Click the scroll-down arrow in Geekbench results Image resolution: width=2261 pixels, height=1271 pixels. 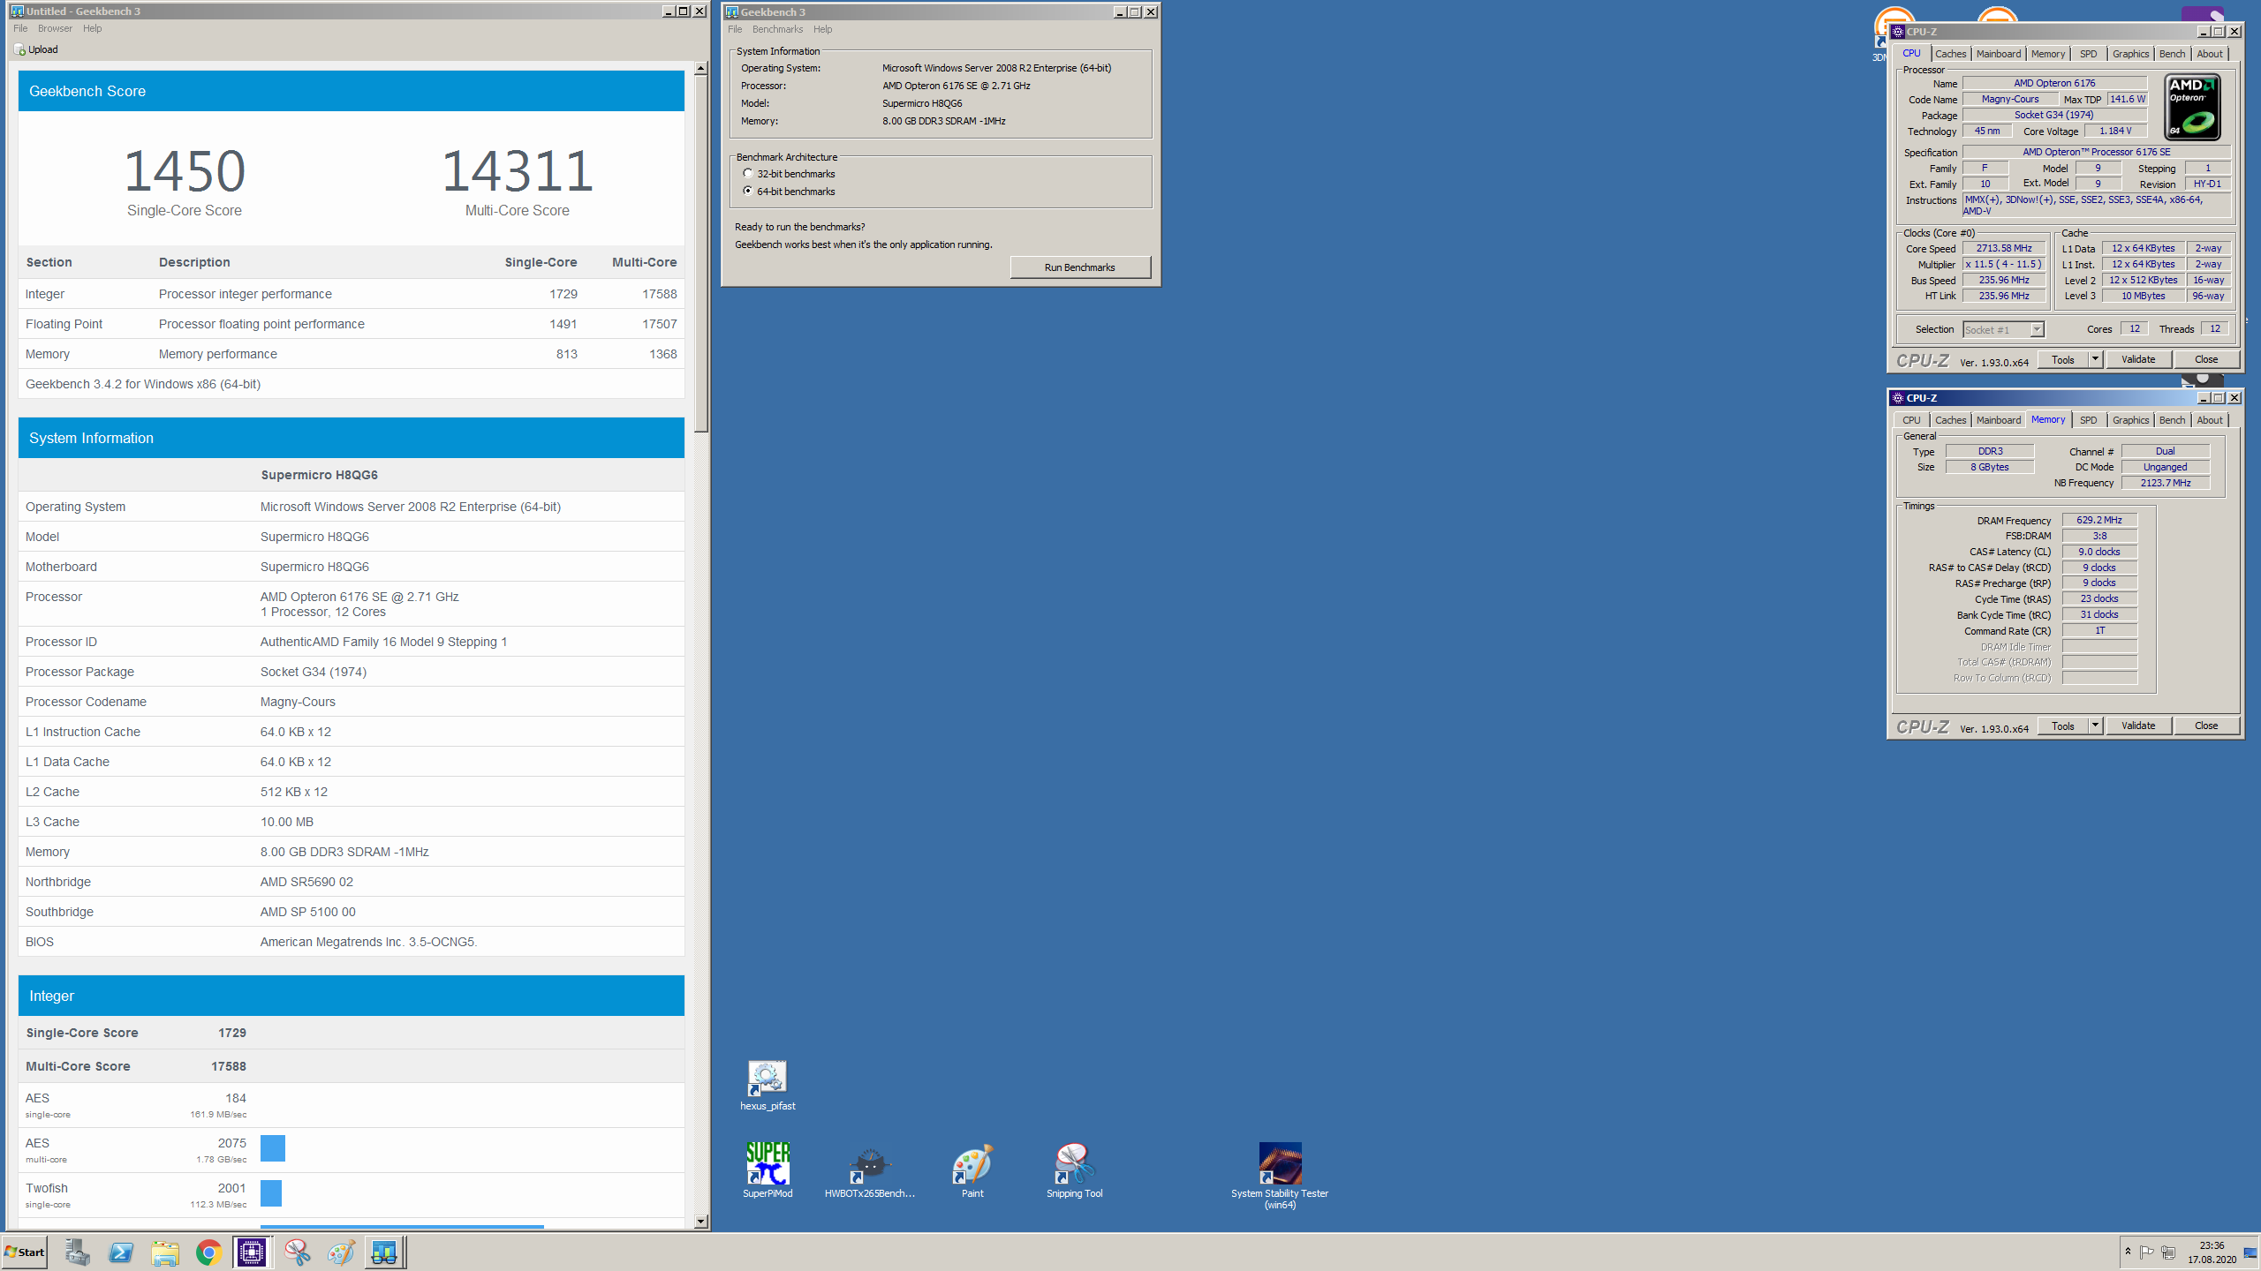700,1222
